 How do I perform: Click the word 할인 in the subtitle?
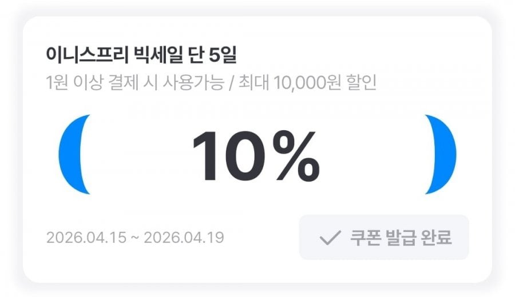tap(363, 83)
